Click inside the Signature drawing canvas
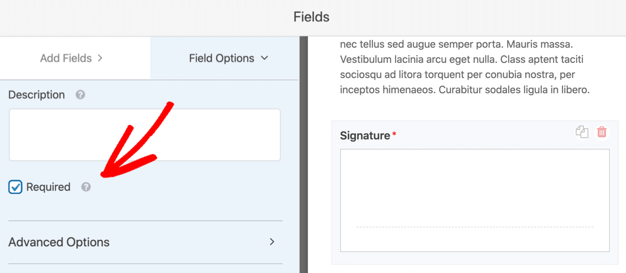This screenshot has height=273, width=626. (475, 200)
